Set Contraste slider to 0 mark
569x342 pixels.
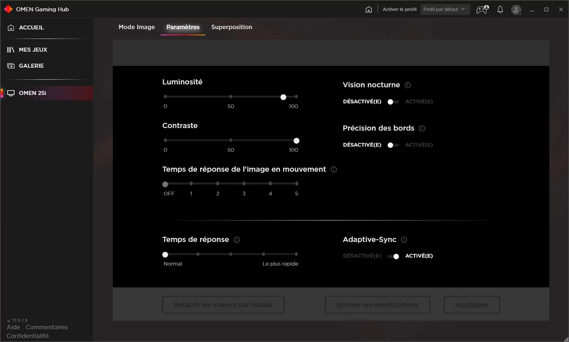165,140
